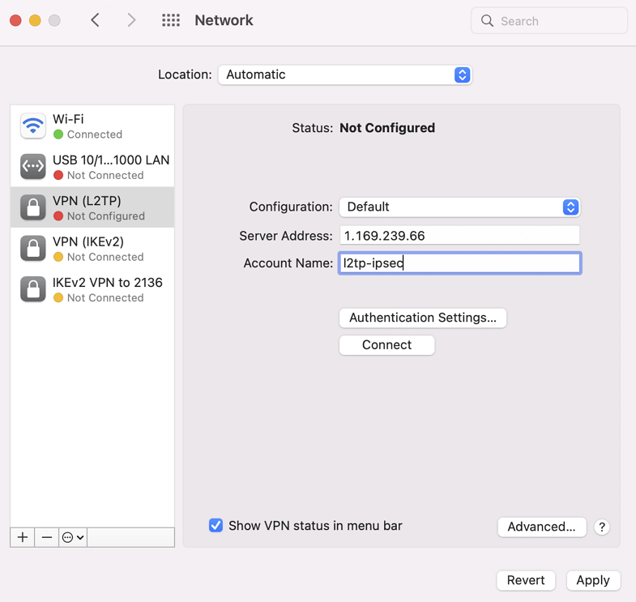Viewport: 636px width, 602px height.
Task: Click the Wi-Fi icon in the sidebar
Action: (33, 126)
